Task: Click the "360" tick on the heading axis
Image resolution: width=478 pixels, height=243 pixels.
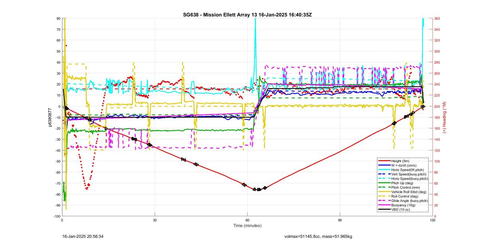Action: (x=437, y=19)
